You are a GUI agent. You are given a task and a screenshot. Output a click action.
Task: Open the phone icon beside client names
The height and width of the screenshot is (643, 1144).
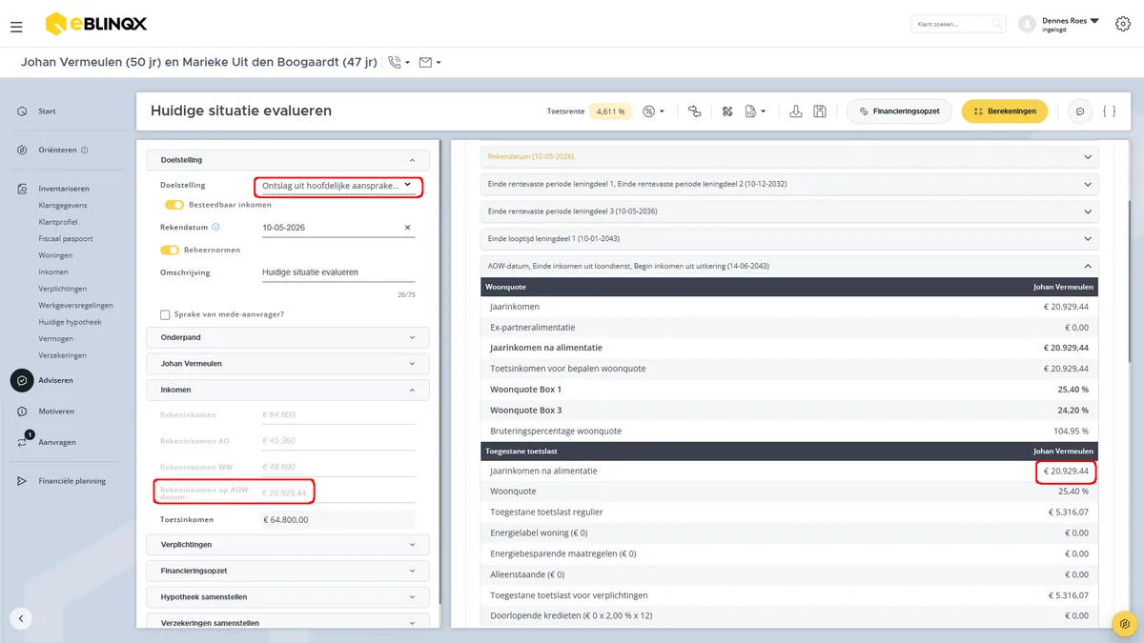[398, 62]
